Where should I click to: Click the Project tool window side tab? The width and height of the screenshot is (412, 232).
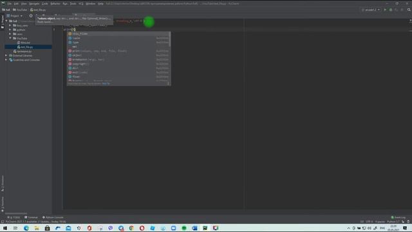click(3, 22)
